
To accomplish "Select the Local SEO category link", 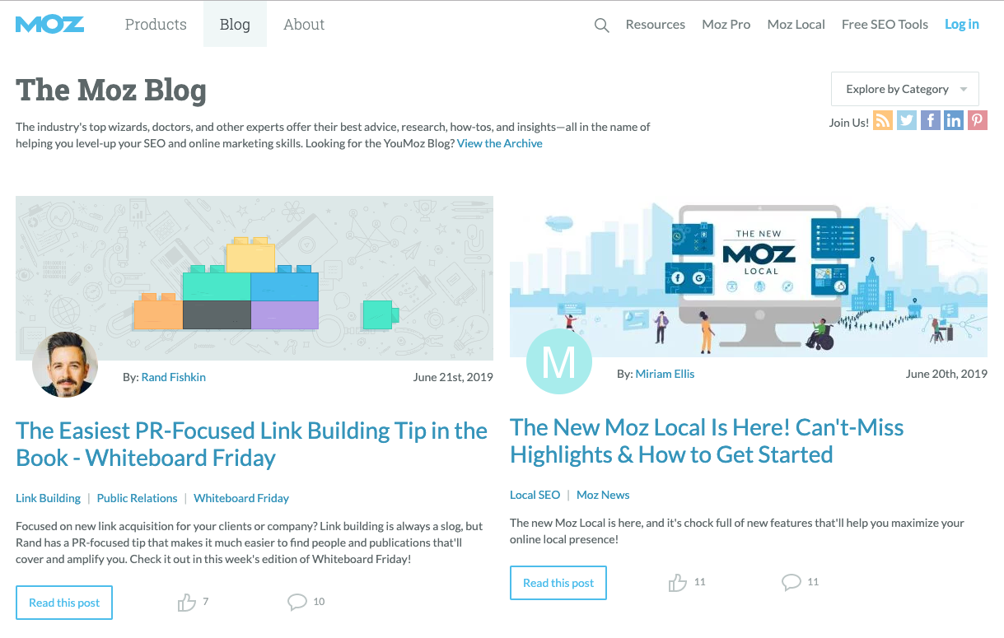I will [535, 494].
